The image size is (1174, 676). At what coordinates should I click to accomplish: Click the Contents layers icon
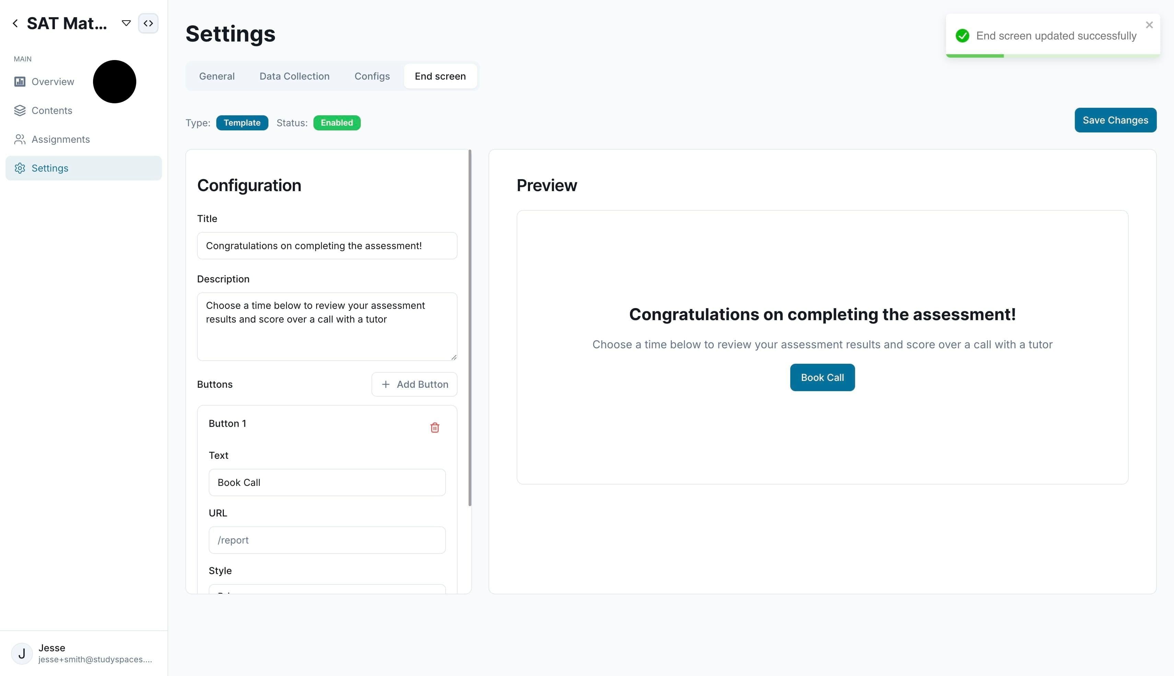click(x=20, y=110)
